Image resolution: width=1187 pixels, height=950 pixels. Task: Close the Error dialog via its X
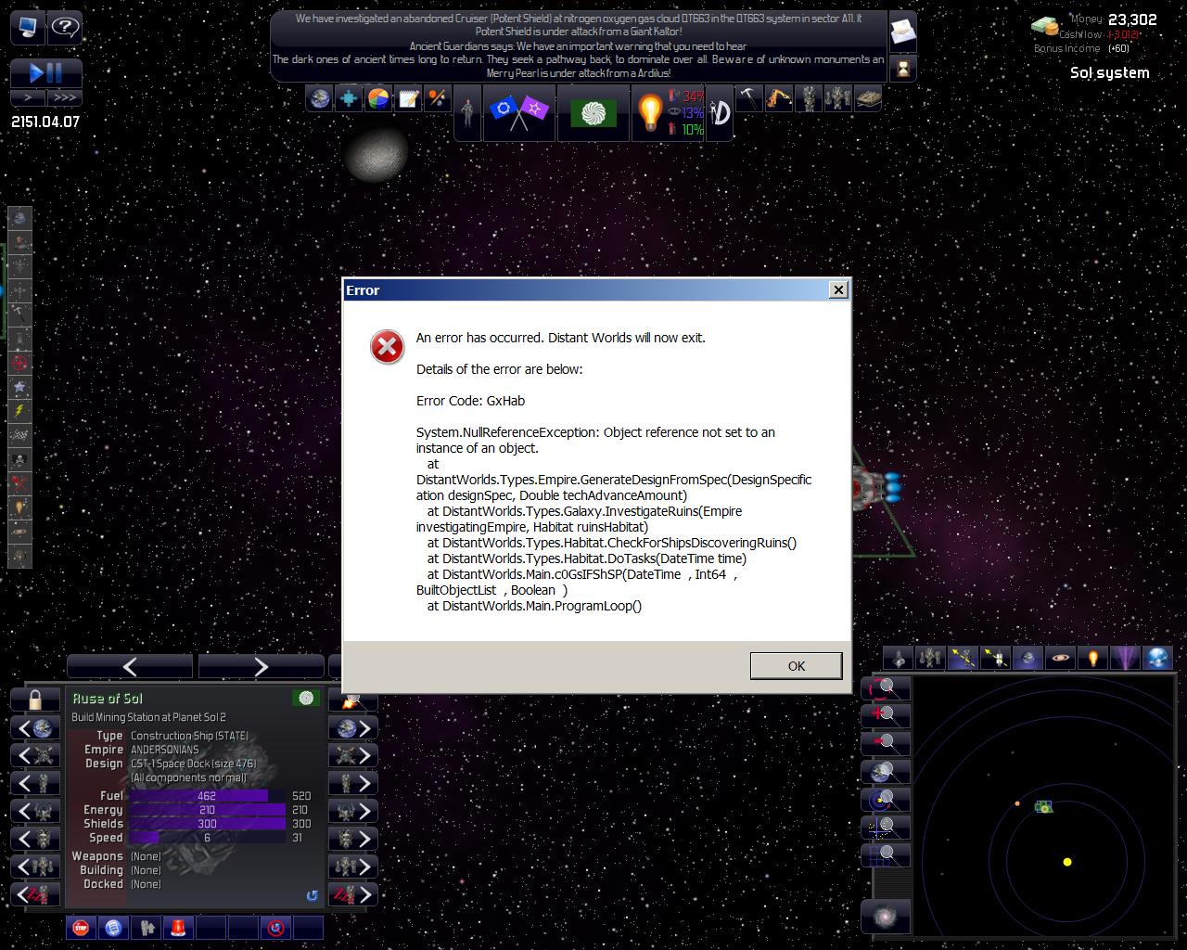(x=838, y=290)
